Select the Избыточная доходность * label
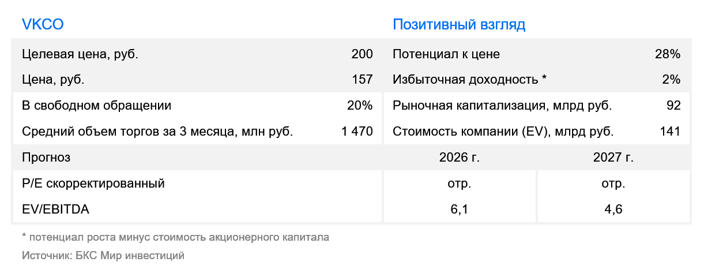The width and height of the screenshot is (704, 273). (470, 80)
